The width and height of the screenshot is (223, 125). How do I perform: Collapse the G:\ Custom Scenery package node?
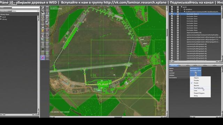point(184,11)
